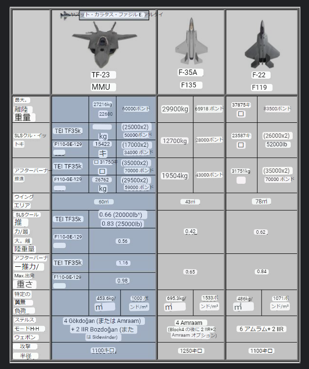The image size is (309, 369).
Task: Click the (25000x2) value
Action: 136,127
